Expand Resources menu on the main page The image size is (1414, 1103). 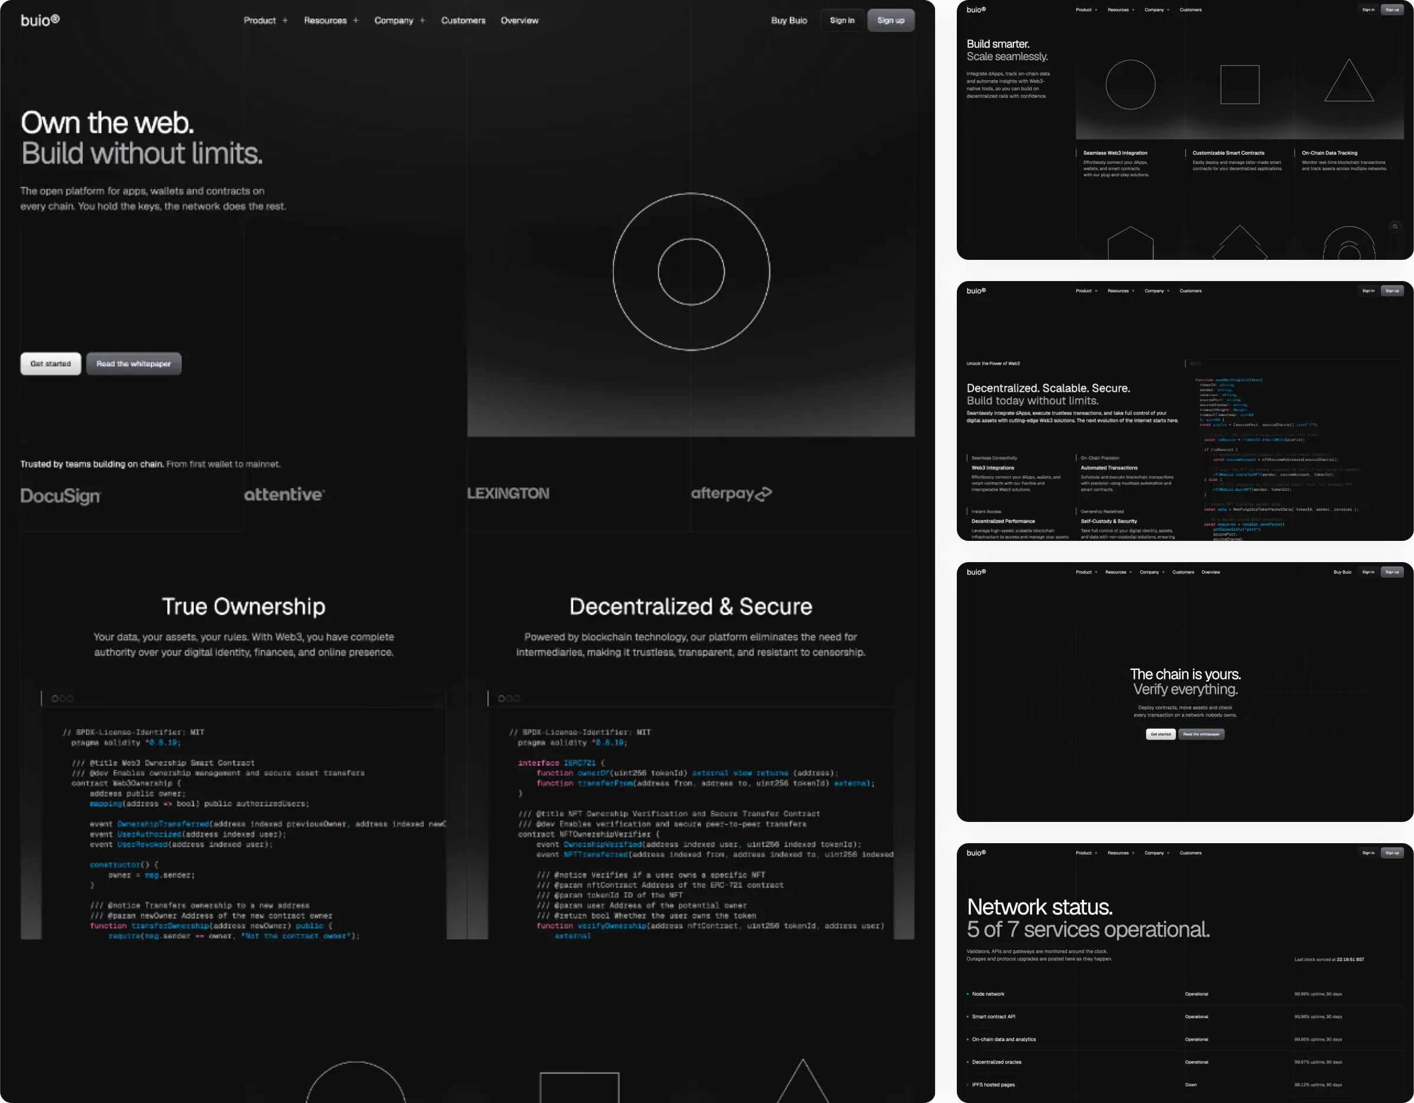[x=332, y=21]
